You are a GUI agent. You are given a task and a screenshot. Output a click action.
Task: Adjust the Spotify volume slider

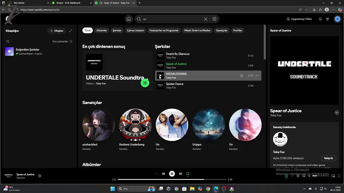pos(320,176)
